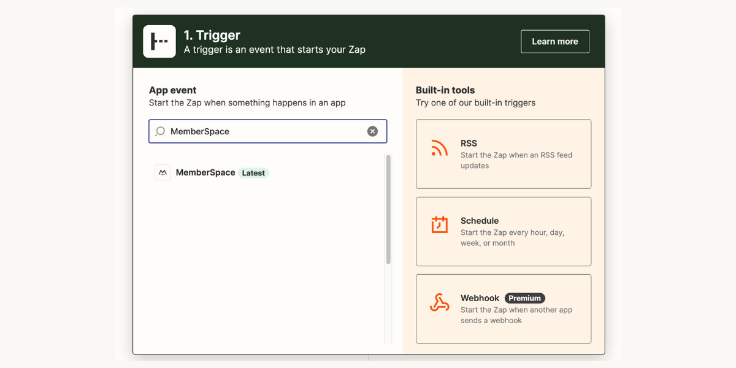Click "Try one of our built-in triggers" text
736x368 pixels.
click(x=476, y=103)
